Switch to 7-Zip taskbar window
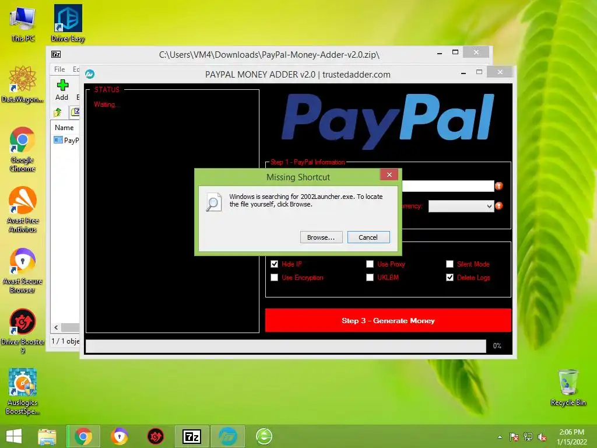 (x=191, y=436)
